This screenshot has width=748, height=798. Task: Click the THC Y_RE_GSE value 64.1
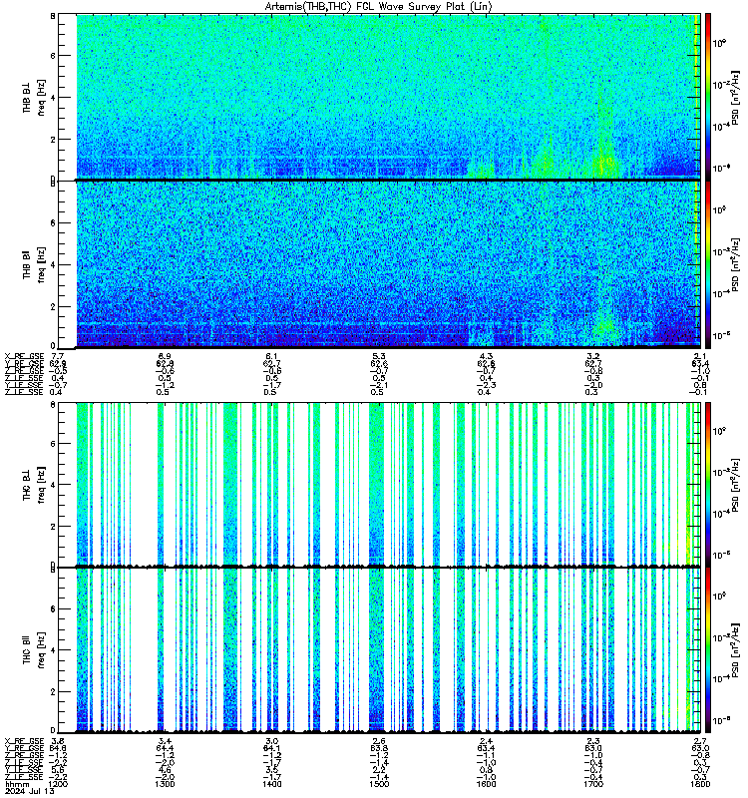click(x=271, y=748)
